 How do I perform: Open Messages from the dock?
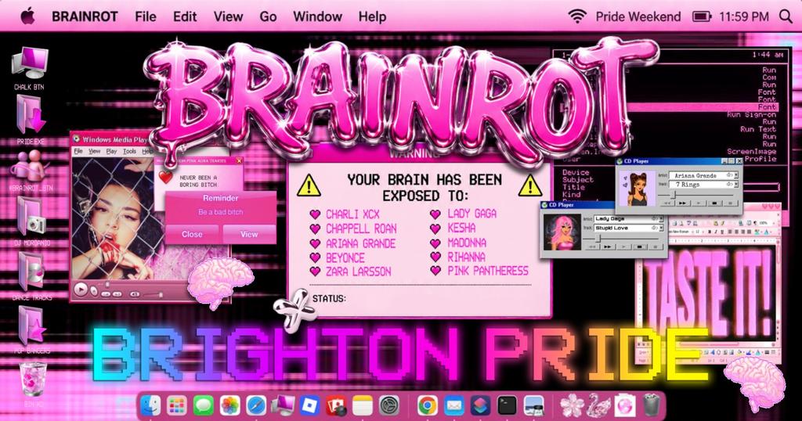(203, 406)
